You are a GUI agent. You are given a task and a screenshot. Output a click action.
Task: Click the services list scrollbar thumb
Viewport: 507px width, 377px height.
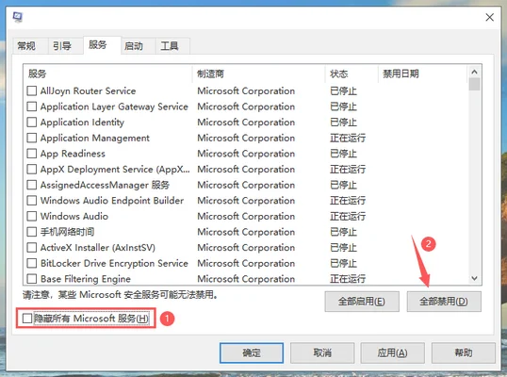474,84
